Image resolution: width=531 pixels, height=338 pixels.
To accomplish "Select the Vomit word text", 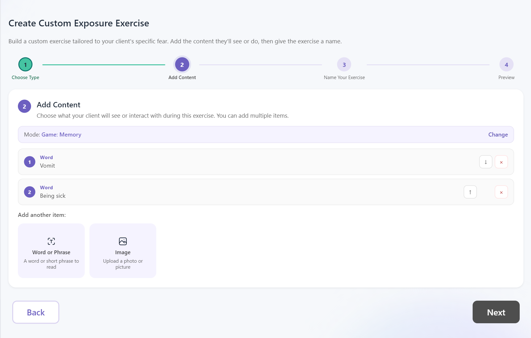I will coord(47,166).
